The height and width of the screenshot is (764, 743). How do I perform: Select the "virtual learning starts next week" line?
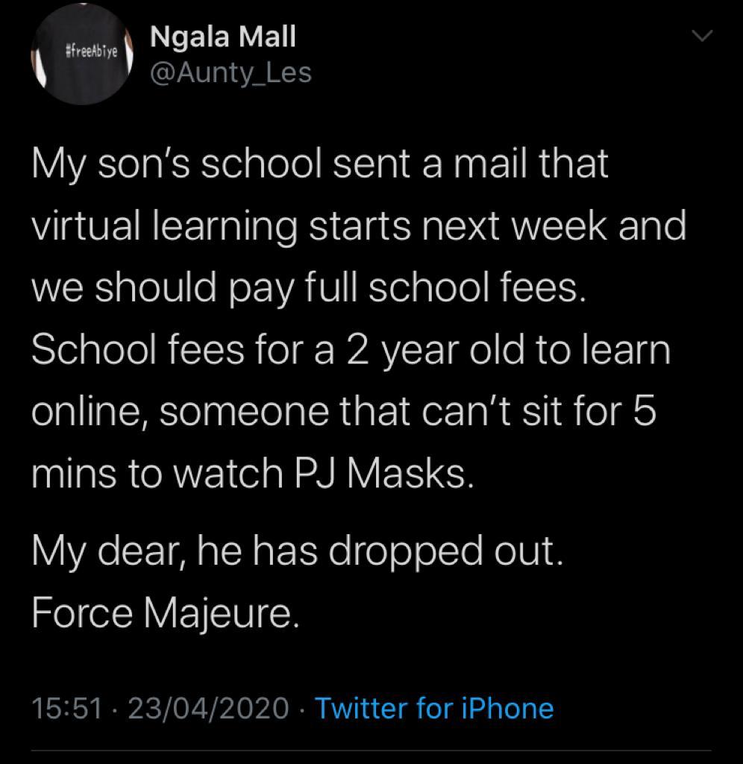[x=358, y=226]
